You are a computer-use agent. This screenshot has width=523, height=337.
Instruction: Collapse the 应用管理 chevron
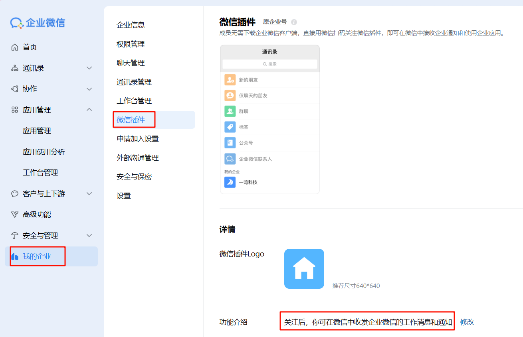click(x=89, y=109)
